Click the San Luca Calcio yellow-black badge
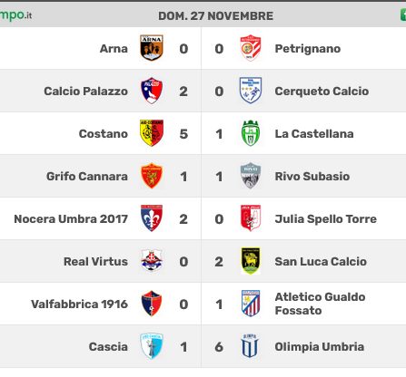406x377 pixels. coord(251,261)
